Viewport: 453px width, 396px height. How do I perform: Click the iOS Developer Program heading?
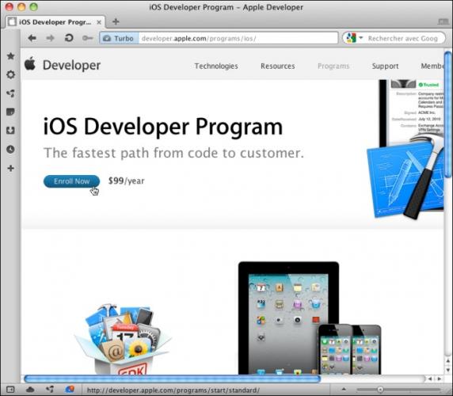click(x=162, y=127)
